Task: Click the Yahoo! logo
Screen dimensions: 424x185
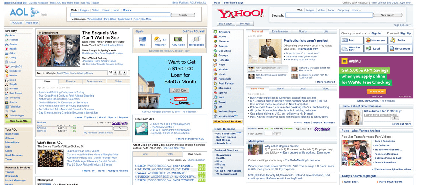Action: [240, 14]
